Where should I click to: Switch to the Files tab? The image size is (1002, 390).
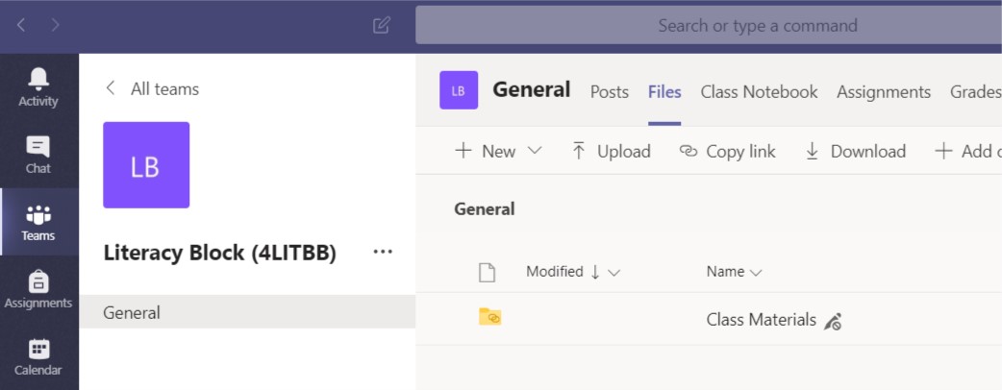664,92
